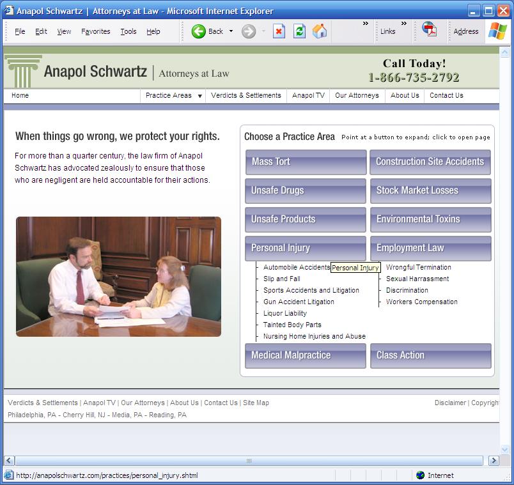Open the Forward history dropdown arrow
The width and height of the screenshot is (514, 485).
[263, 31]
